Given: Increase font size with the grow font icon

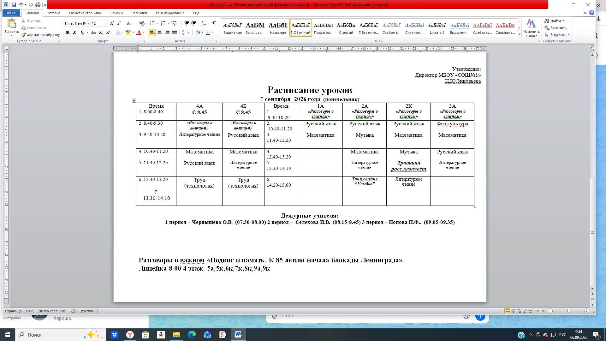Looking at the screenshot, I should click(112, 23).
